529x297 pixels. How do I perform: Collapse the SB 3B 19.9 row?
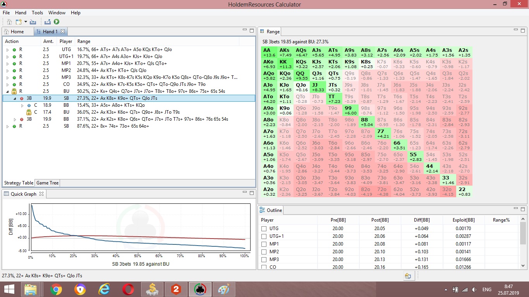15,99
